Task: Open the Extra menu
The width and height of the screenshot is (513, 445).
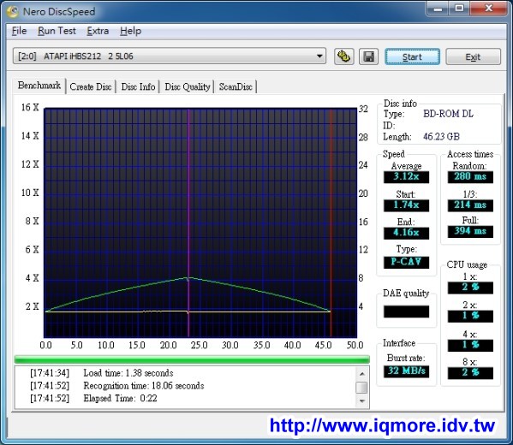Action: [98, 31]
